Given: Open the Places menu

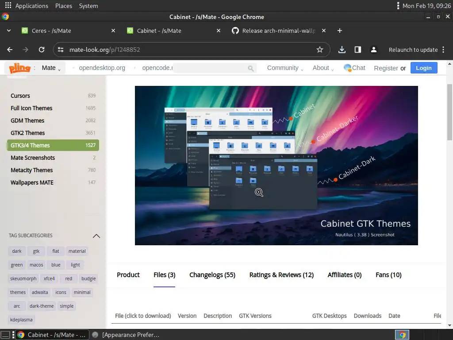Looking at the screenshot, I should coord(64,6).
